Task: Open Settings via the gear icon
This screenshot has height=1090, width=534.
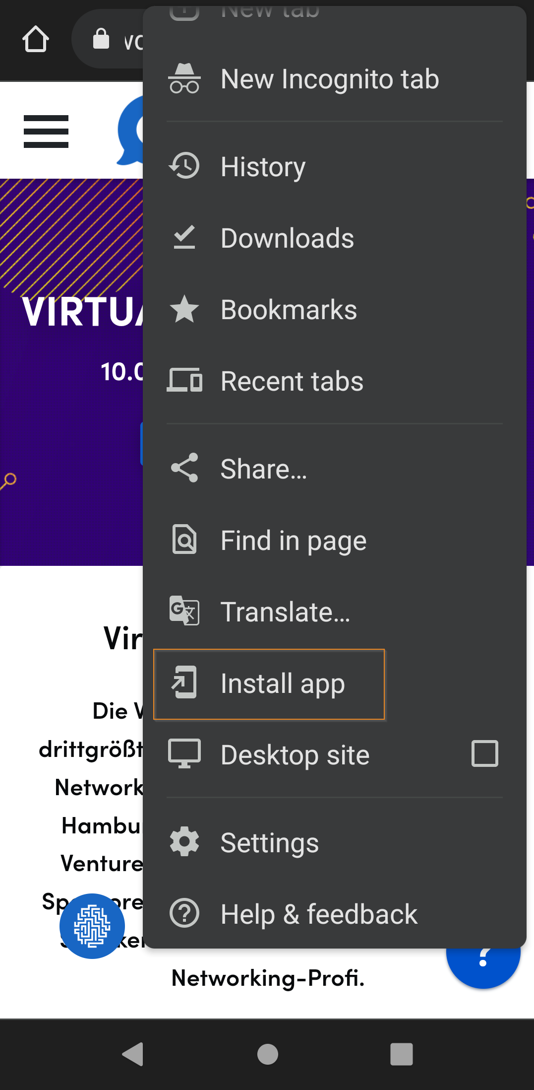Action: coord(184,841)
